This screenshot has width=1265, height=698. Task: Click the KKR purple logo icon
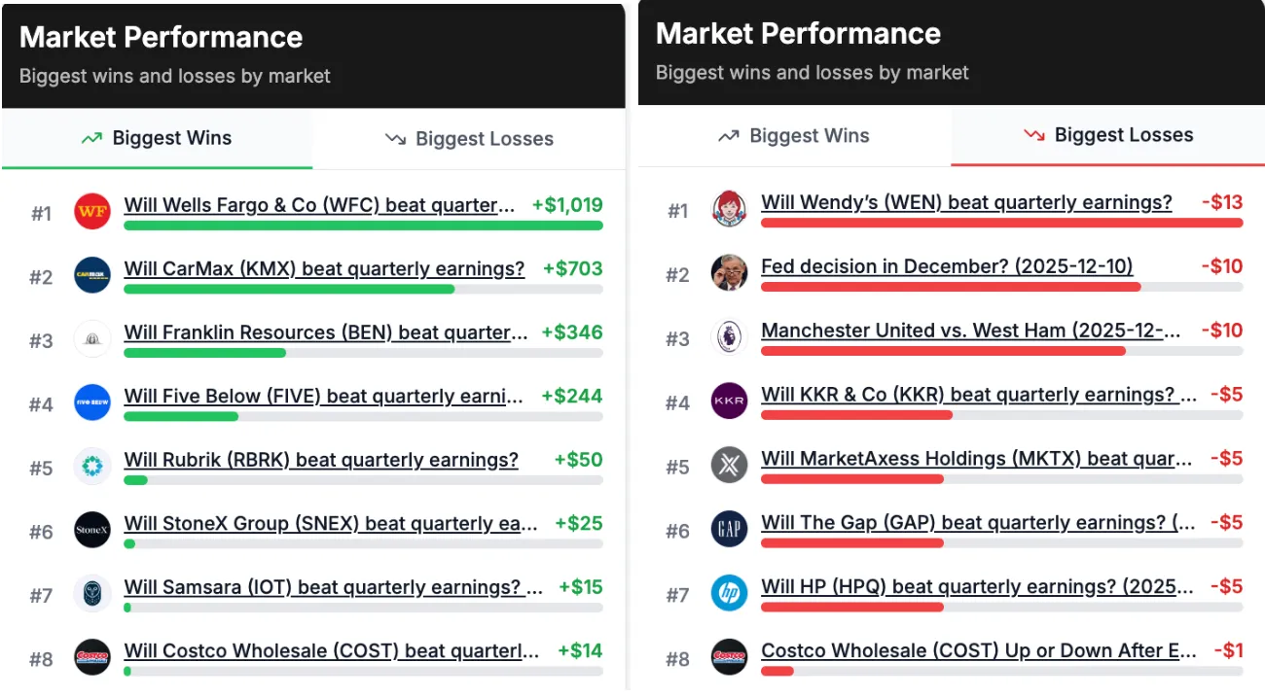(729, 401)
